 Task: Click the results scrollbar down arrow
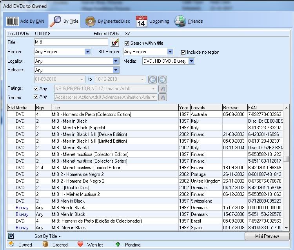286,228
